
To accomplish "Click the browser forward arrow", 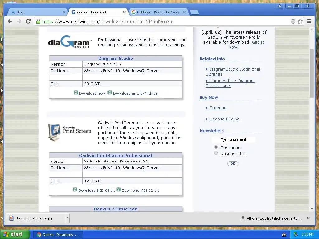I will (19, 21).
